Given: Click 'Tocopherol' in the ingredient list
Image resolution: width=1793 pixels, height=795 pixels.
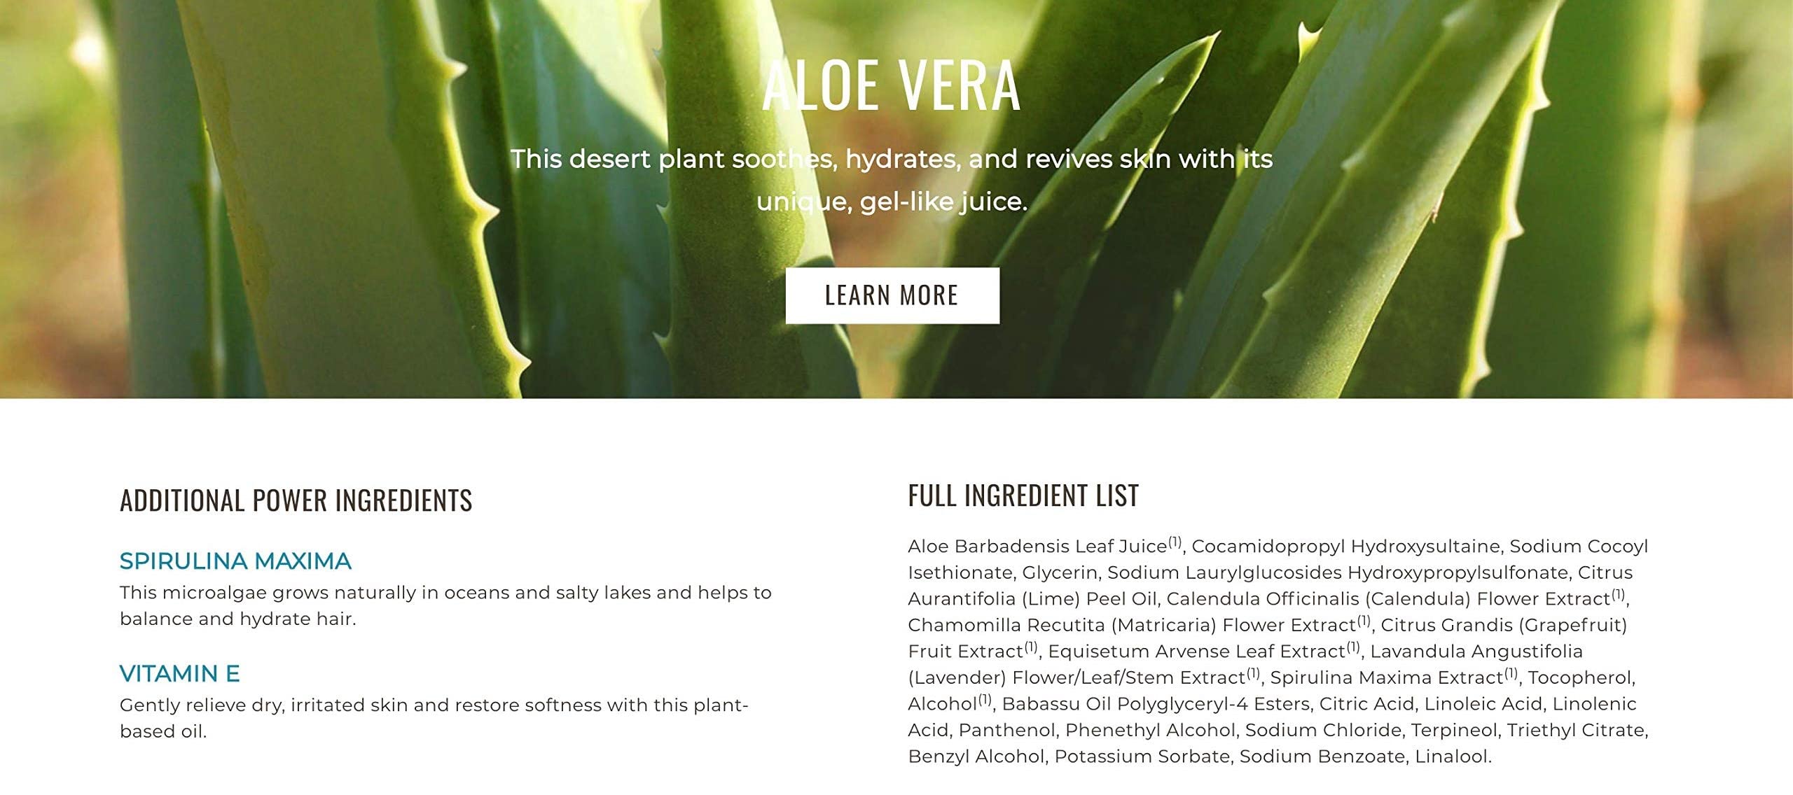Looking at the screenshot, I should (x=1579, y=678).
